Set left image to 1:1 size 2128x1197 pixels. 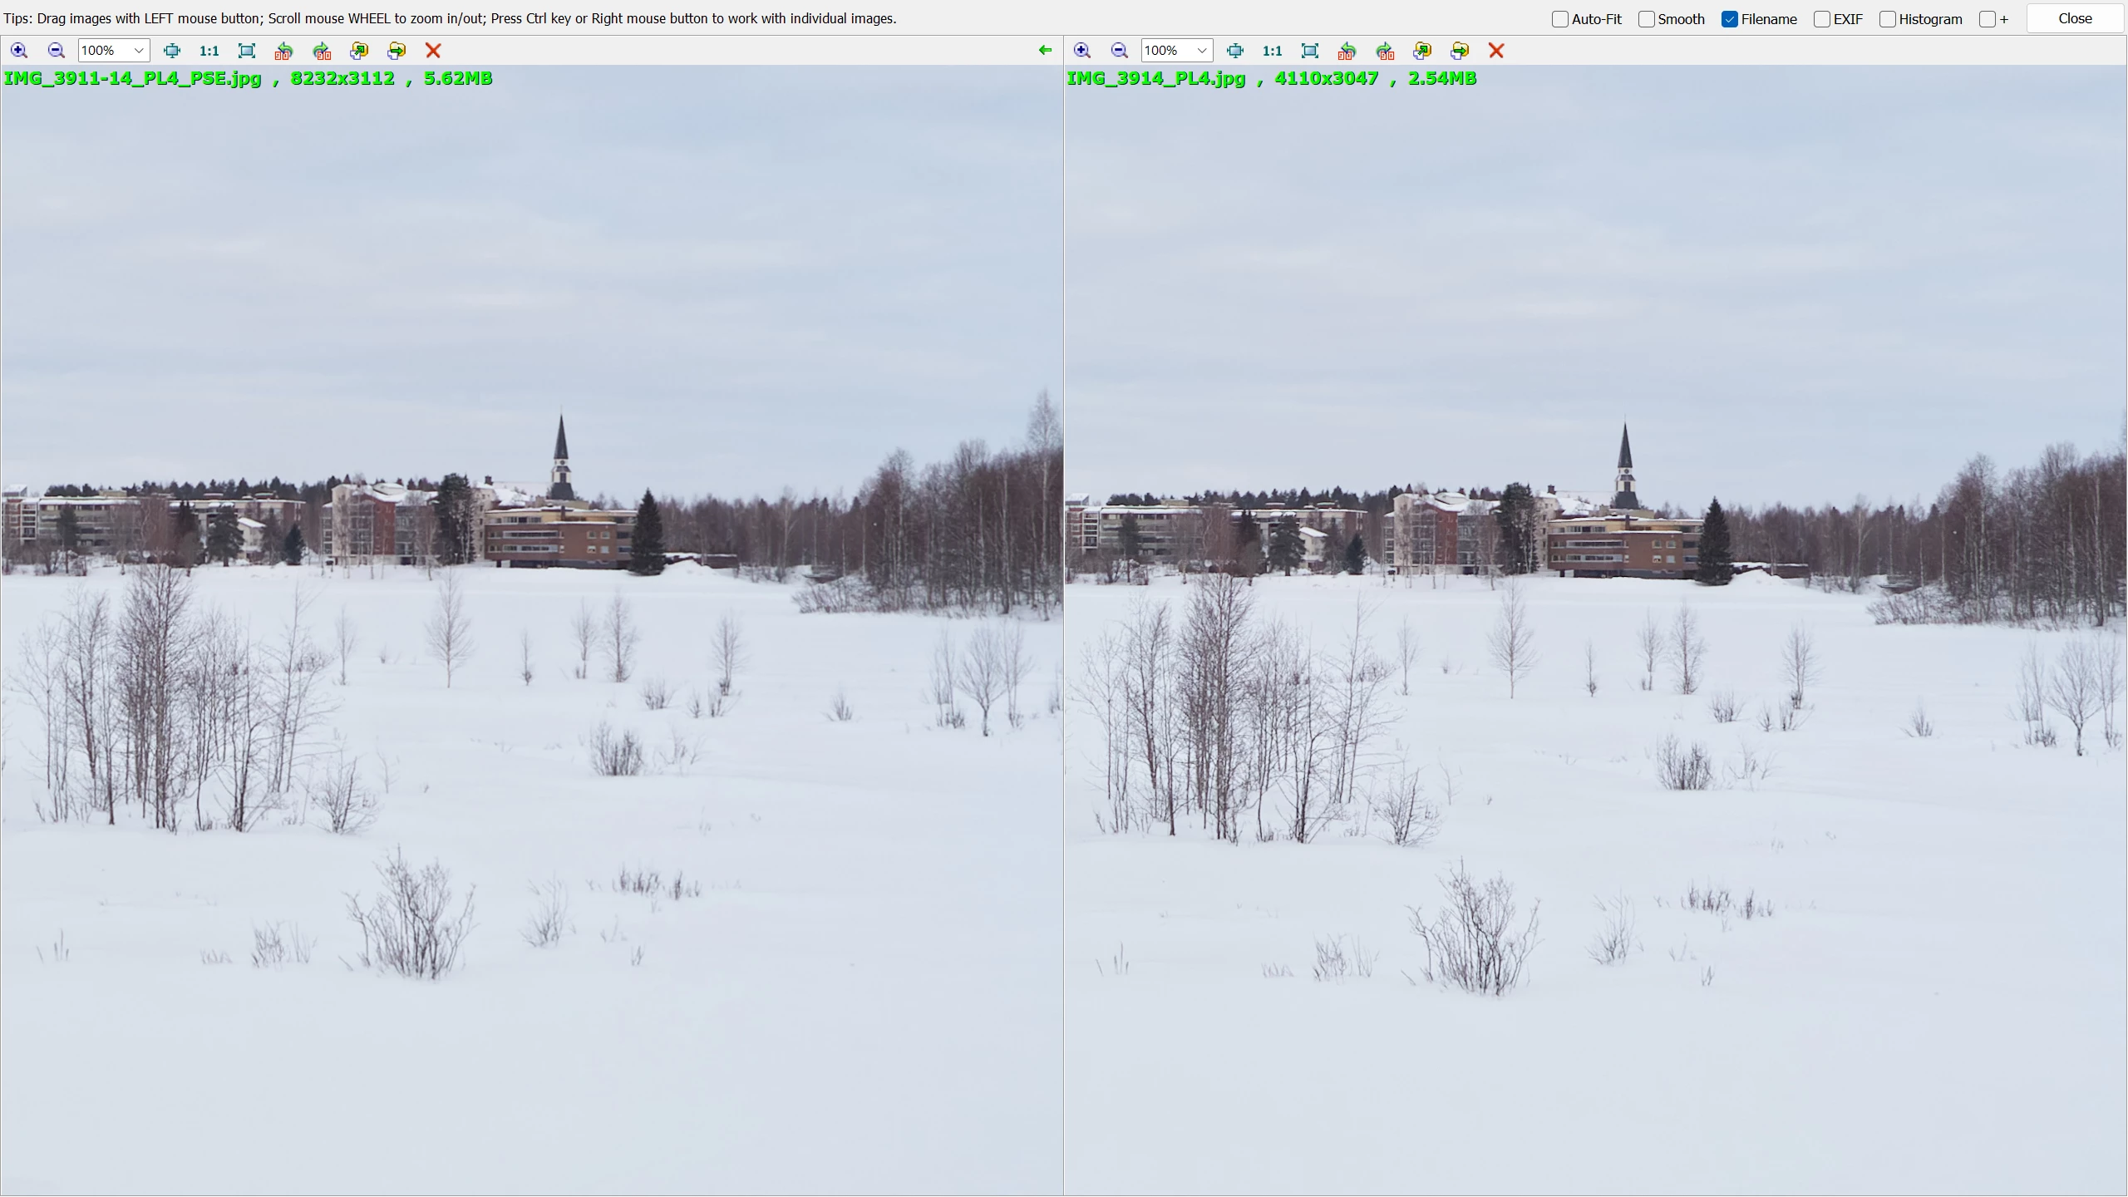pyautogui.click(x=209, y=51)
